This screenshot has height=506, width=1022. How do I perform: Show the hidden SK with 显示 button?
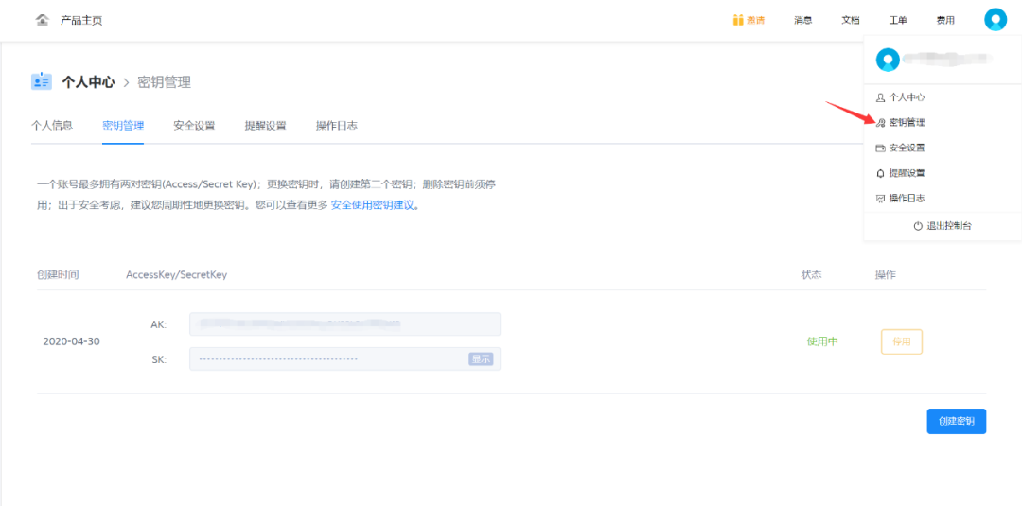point(481,359)
